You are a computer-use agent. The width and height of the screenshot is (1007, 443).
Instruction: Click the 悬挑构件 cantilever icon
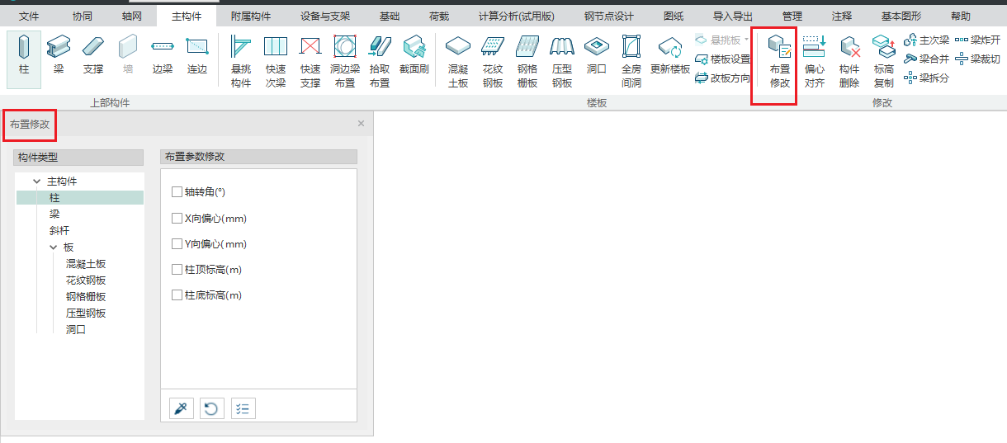241,61
